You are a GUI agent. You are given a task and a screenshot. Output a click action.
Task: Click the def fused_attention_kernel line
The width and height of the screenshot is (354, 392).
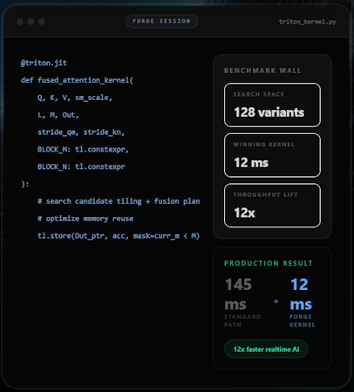coord(77,80)
